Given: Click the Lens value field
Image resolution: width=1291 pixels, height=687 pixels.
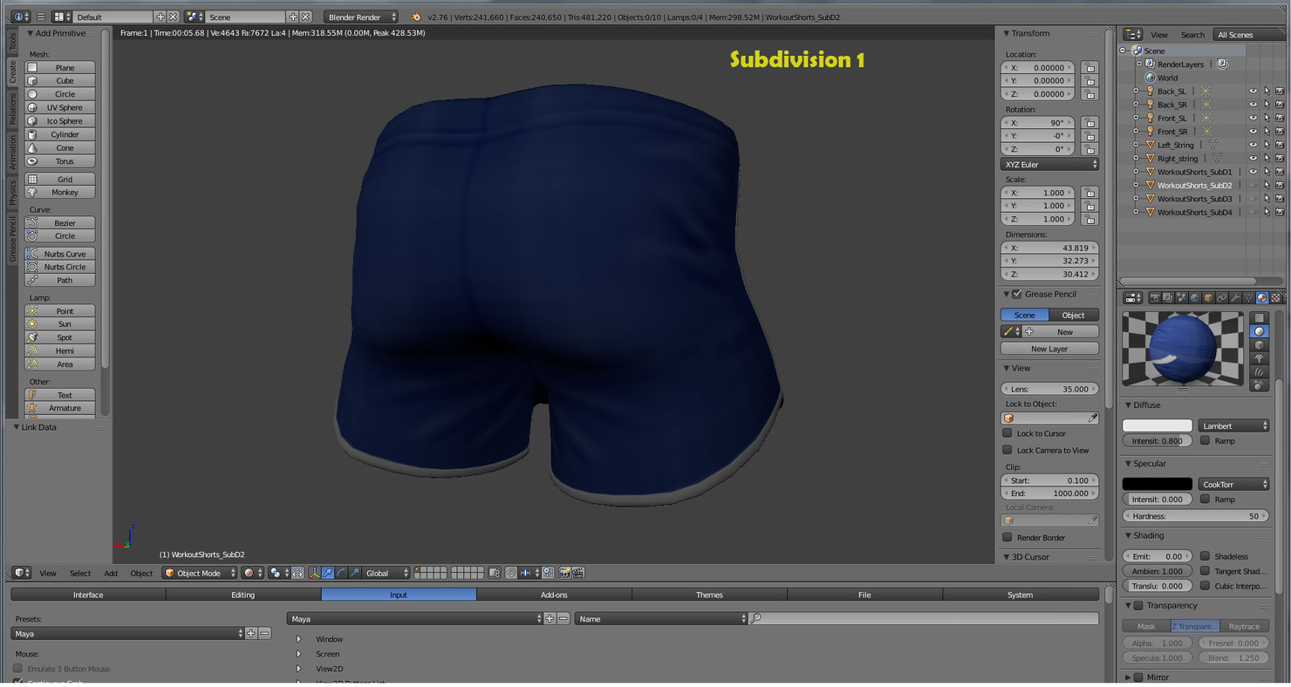Looking at the screenshot, I should point(1049,389).
